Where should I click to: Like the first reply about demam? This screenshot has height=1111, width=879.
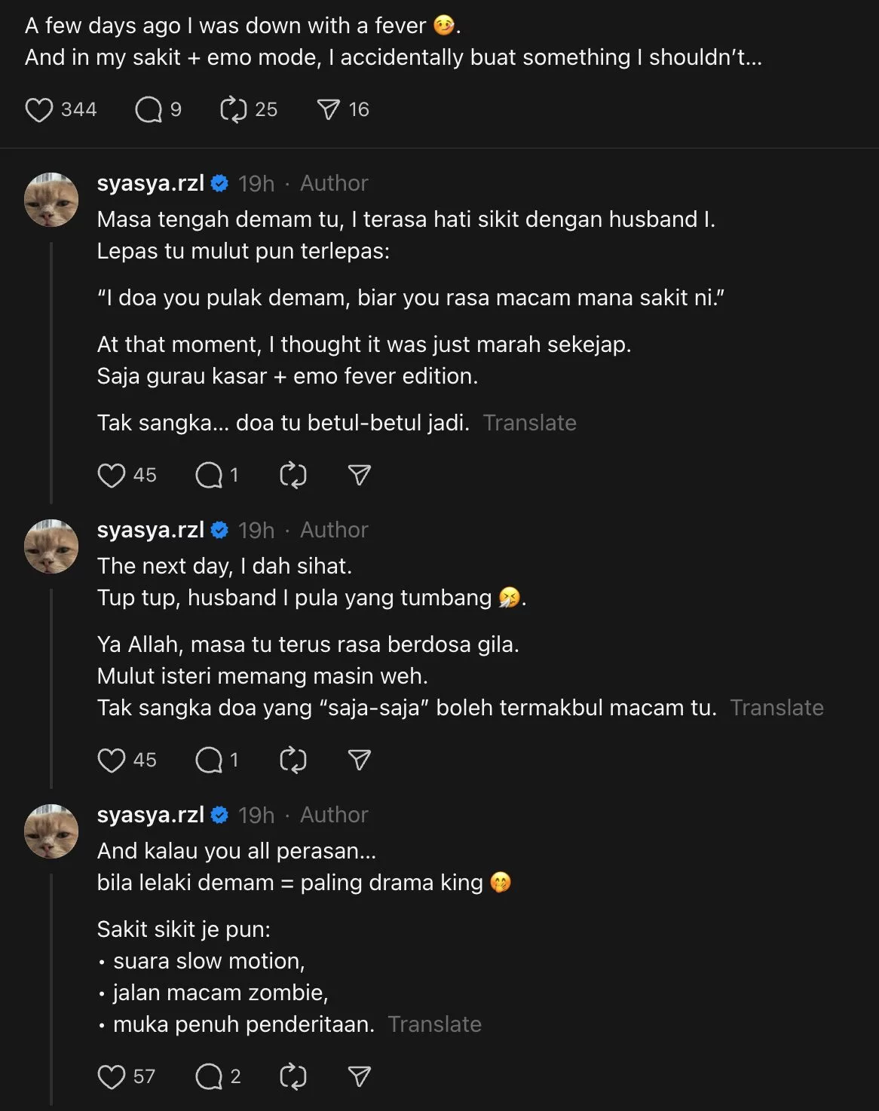coord(112,475)
